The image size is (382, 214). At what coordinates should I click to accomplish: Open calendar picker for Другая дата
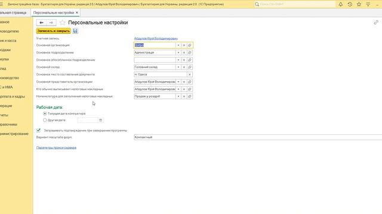[x=100, y=120]
